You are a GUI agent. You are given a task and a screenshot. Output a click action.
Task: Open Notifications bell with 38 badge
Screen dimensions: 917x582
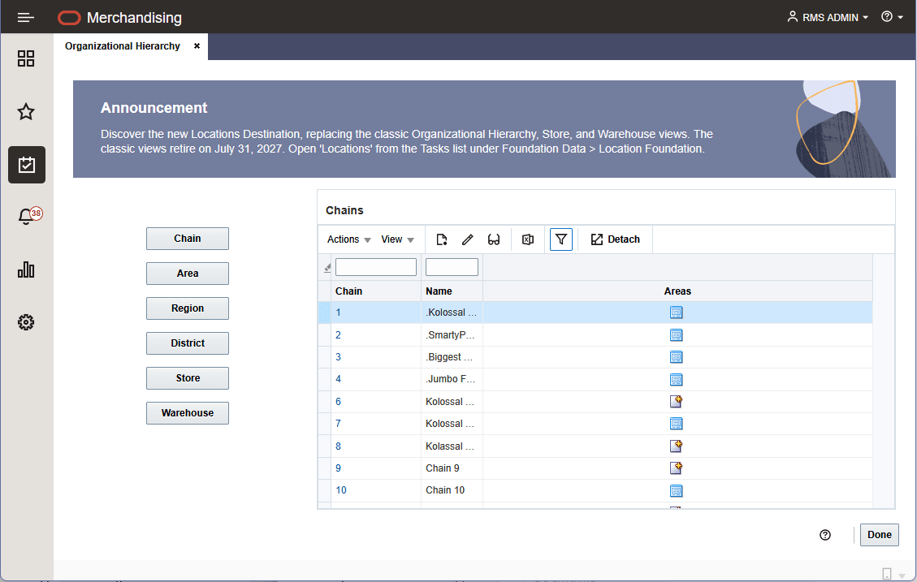pos(28,216)
